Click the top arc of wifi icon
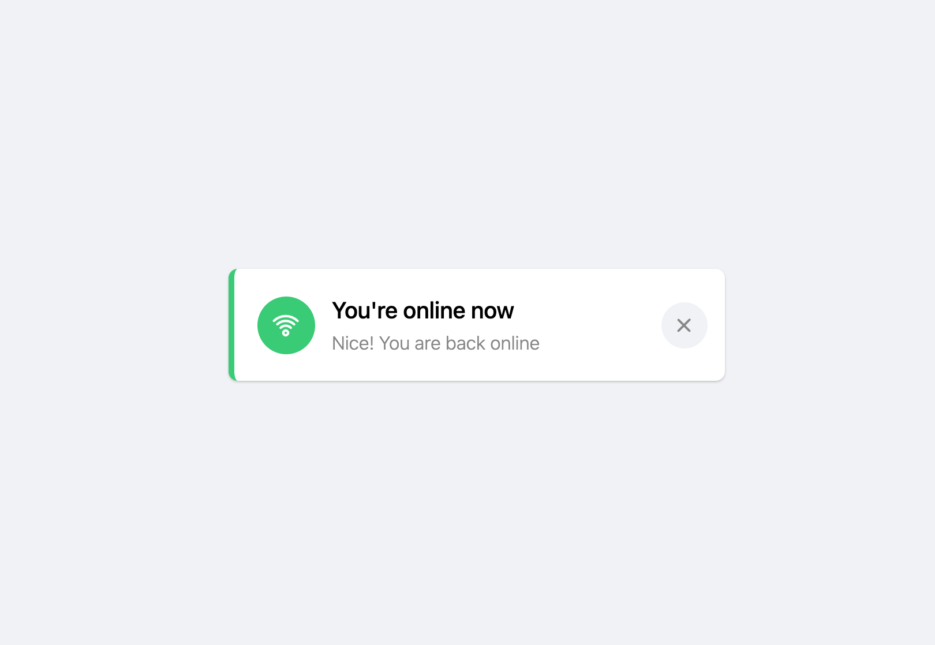Image resolution: width=935 pixels, height=645 pixels. (x=286, y=318)
